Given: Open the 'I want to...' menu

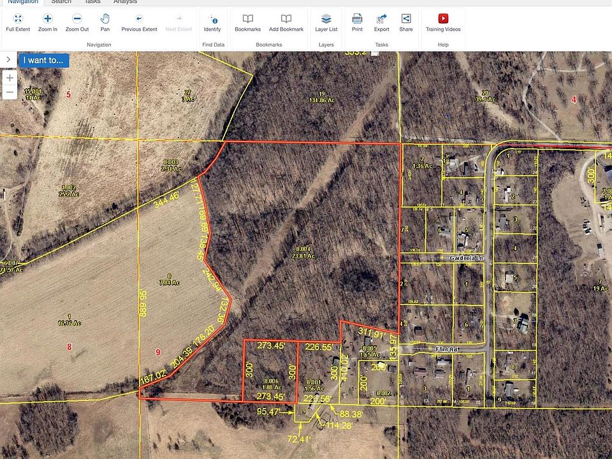Looking at the screenshot, I should (43, 60).
